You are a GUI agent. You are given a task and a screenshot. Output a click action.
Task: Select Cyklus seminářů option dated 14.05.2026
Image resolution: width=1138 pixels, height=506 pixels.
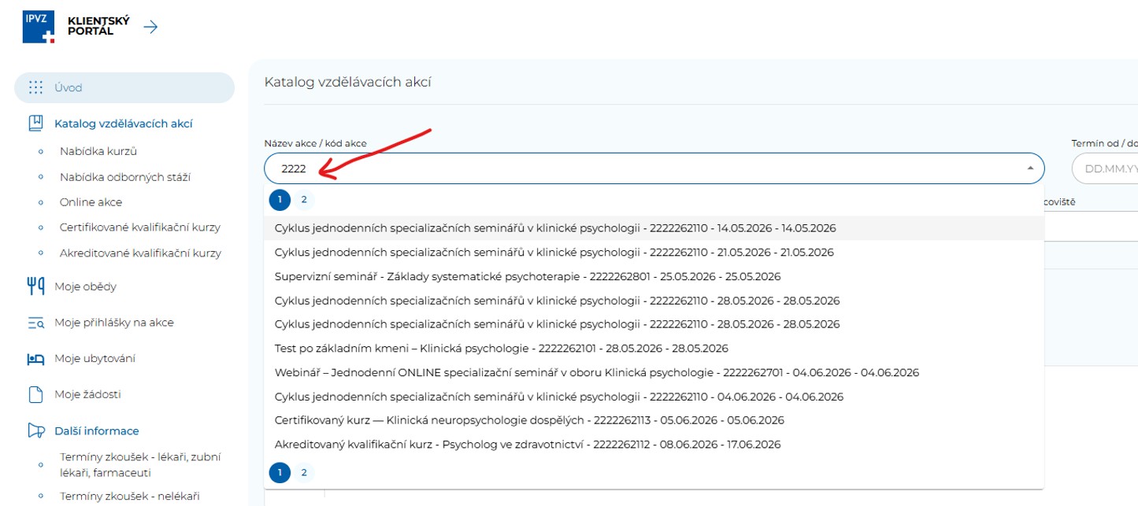[654, 228]
